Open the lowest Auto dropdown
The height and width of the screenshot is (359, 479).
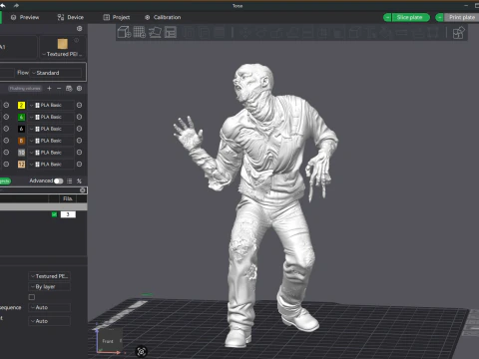click(x=49, y=321)
